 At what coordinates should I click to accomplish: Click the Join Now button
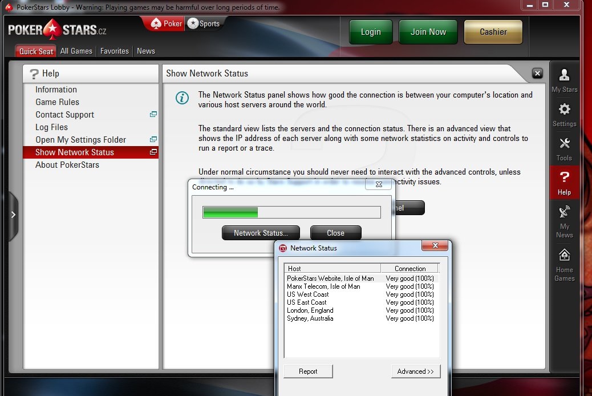(x=428, y=32)
